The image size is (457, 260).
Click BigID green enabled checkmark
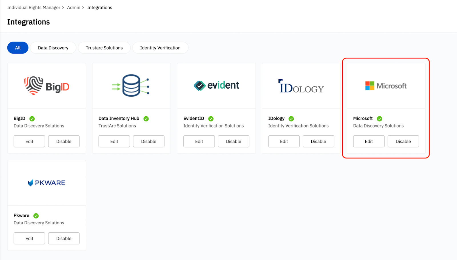point(32,119)
